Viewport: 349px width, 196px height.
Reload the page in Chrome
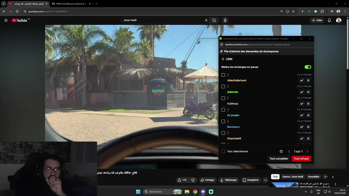pos(17,11)
